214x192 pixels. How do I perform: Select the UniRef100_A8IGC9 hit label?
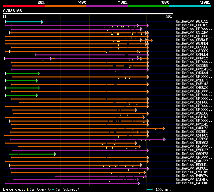[x=192, y=51]
